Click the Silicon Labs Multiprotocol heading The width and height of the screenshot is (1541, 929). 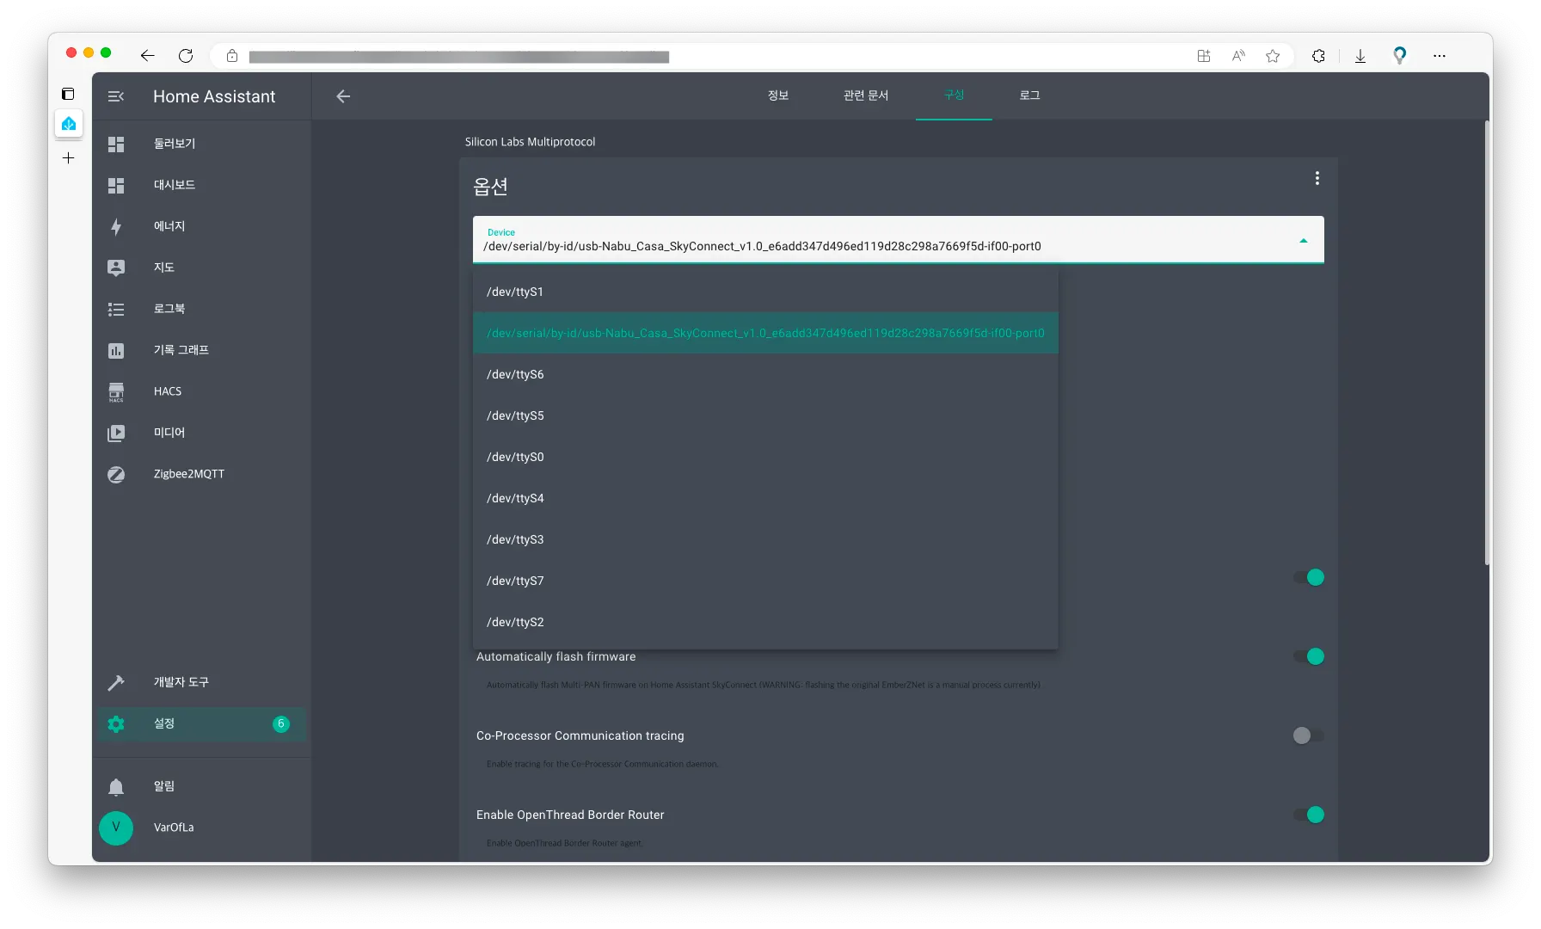point(530,142)
